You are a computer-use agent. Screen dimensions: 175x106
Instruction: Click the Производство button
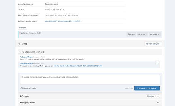153,44
